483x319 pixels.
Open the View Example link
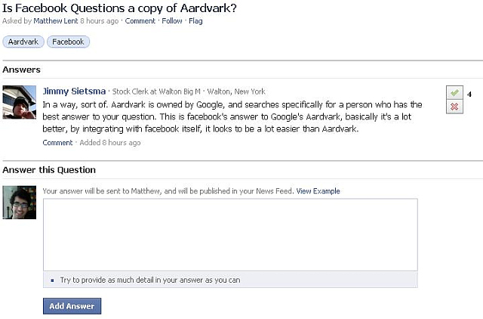pyautogui.click(x=318, y=191)
